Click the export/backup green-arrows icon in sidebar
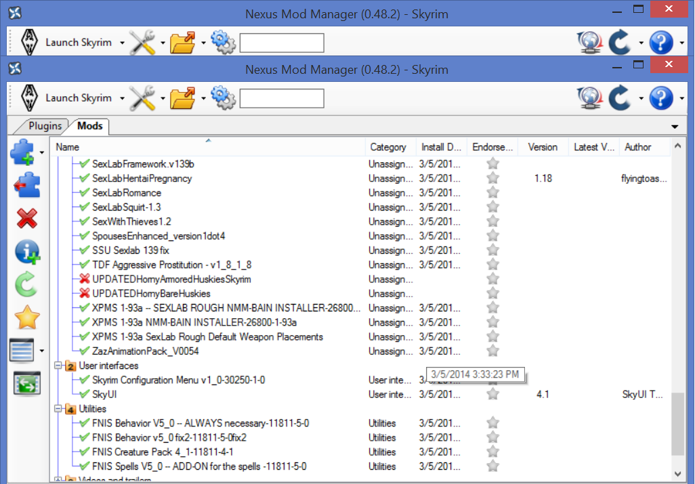The image size is (695, 484). (x=27, y=384)
